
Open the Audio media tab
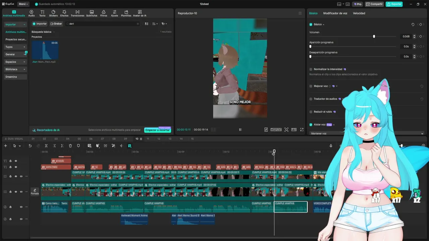point(32,13)
